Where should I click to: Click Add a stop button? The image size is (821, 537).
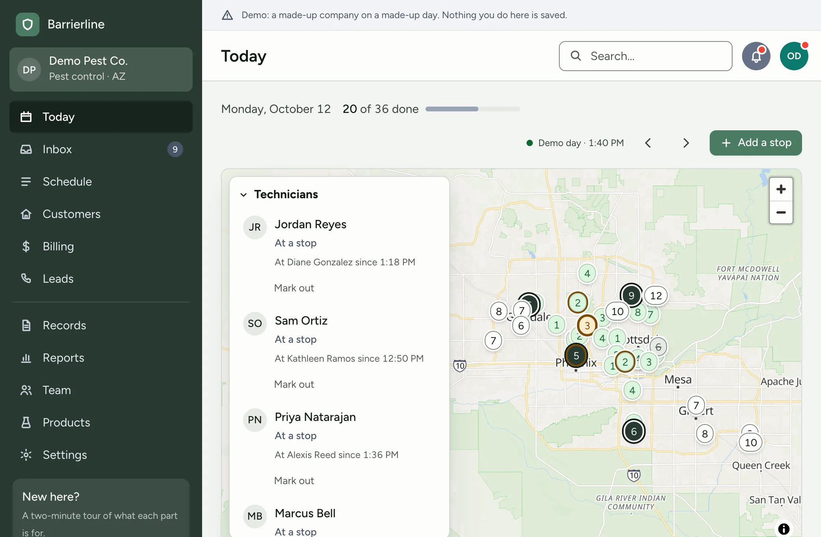[755, 143]
